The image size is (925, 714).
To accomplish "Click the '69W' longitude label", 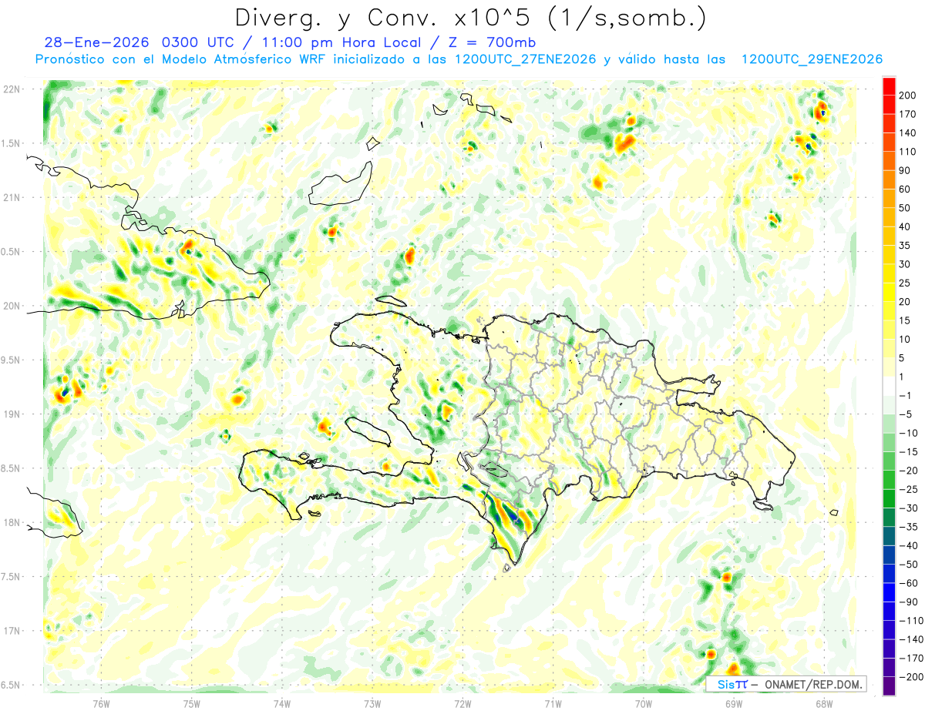I will coord(733,702).
